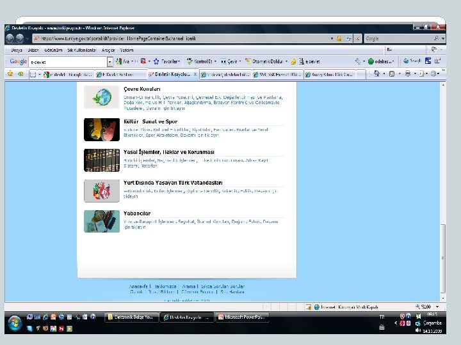
Task: Open Microsoft PowerPoint taskbar button
Action: coord(243,317)
